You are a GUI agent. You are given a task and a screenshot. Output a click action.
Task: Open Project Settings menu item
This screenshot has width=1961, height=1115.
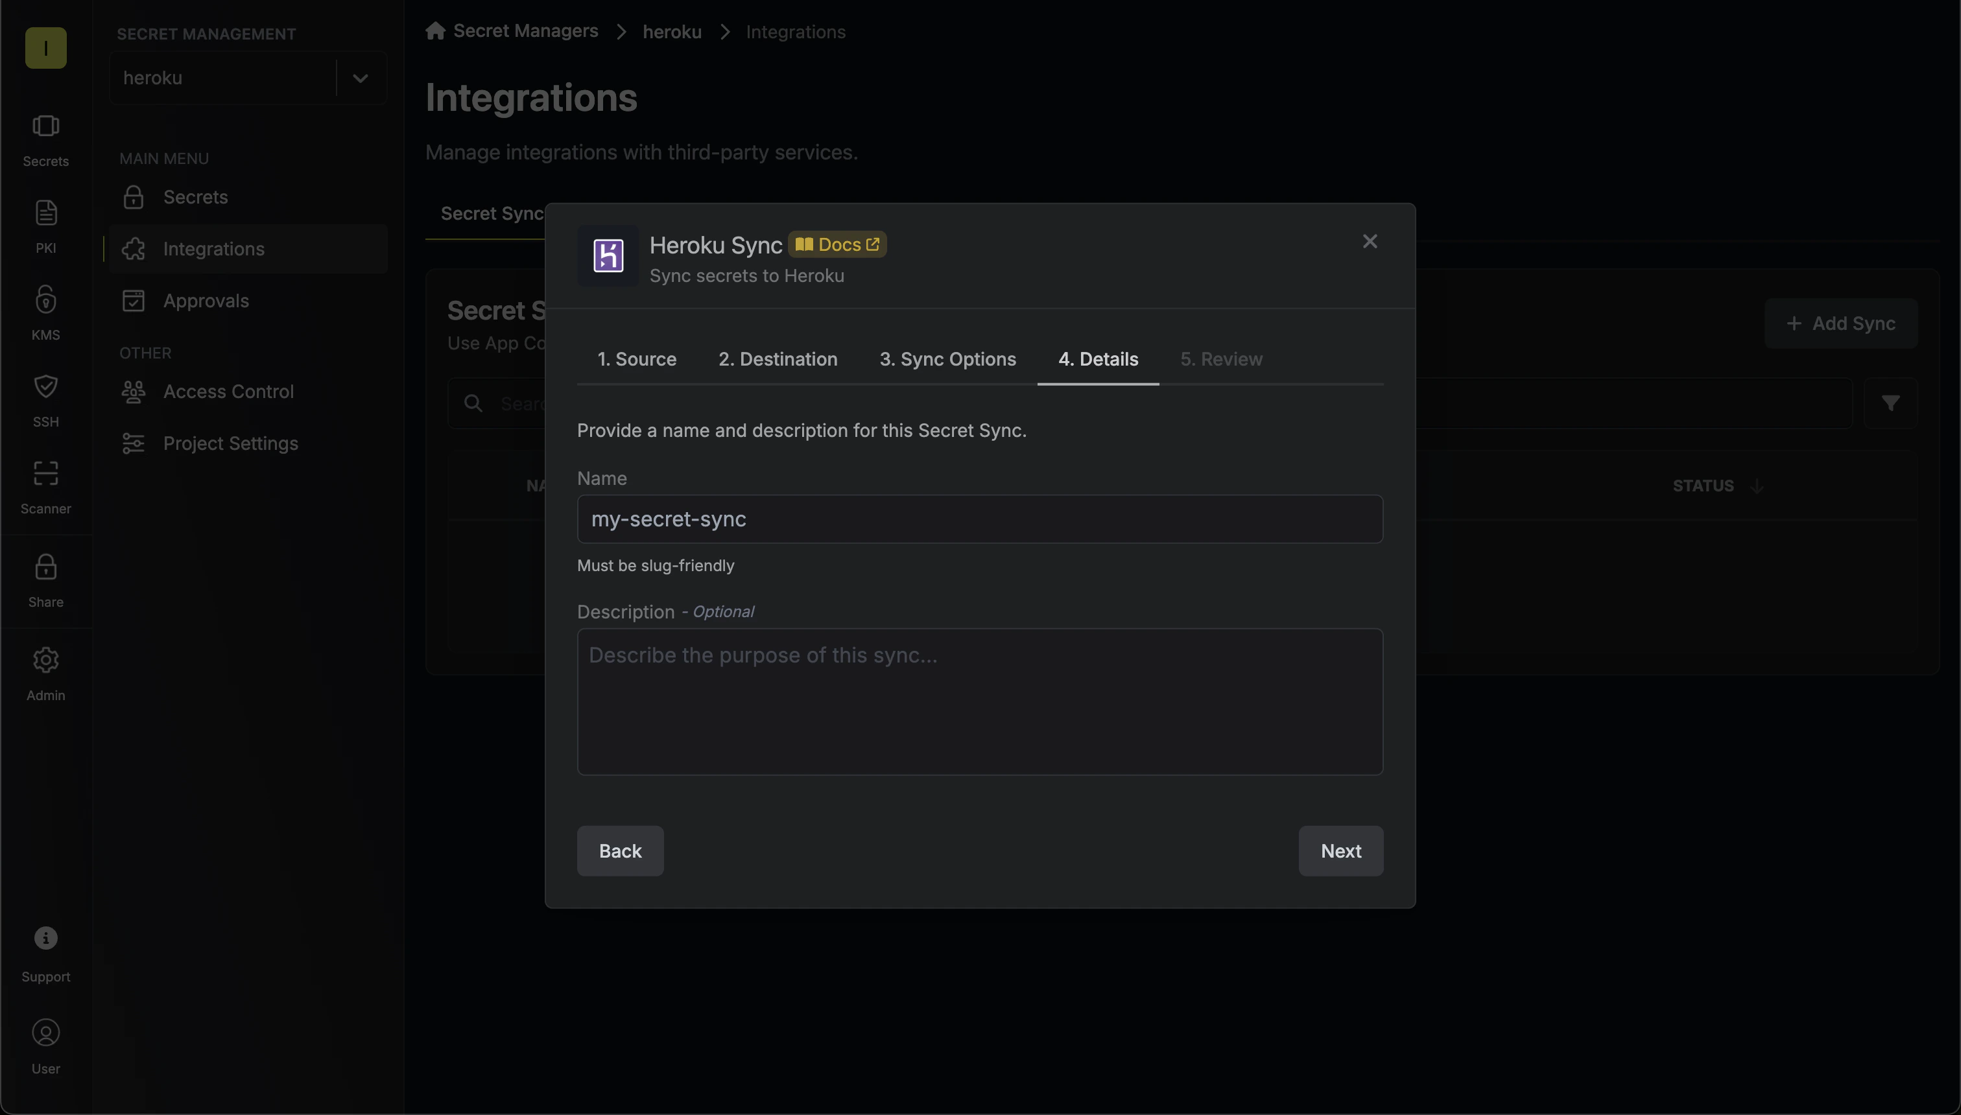(248, 443)
